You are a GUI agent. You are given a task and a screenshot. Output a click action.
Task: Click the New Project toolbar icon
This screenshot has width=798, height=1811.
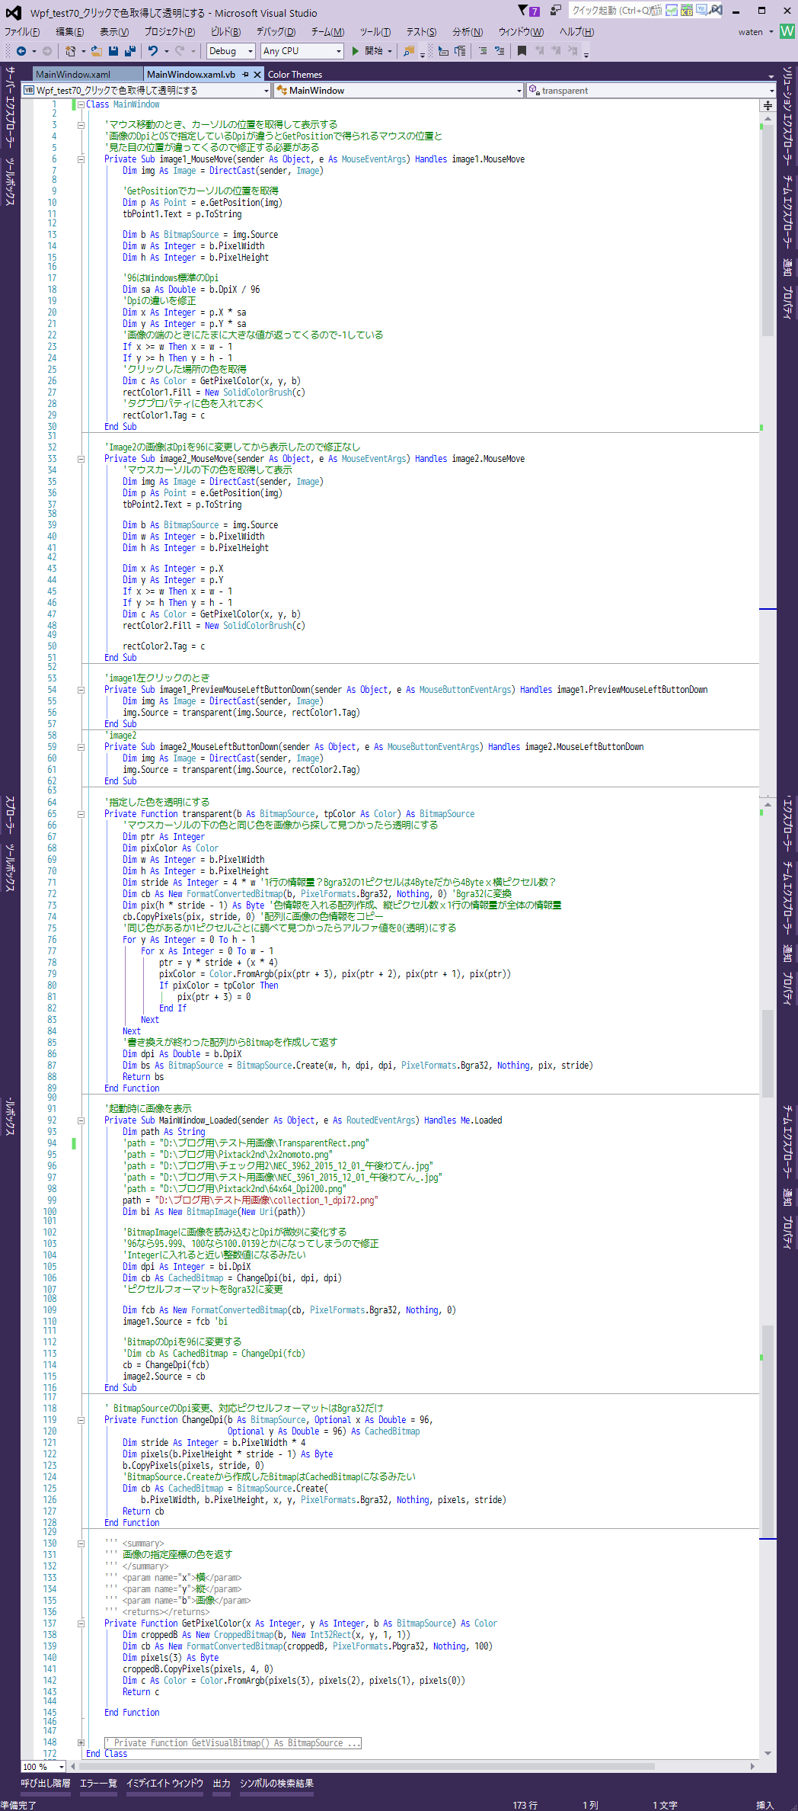(70, 51)
